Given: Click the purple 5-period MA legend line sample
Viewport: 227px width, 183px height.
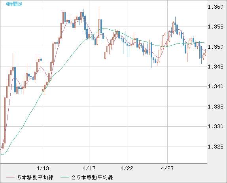Looking at the screenshot, I should (x=10, y=177).
